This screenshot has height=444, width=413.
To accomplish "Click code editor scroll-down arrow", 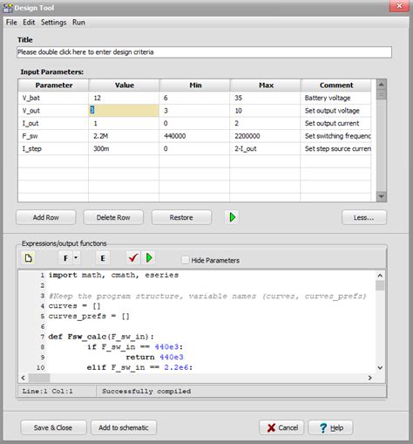I will (380, 368).
